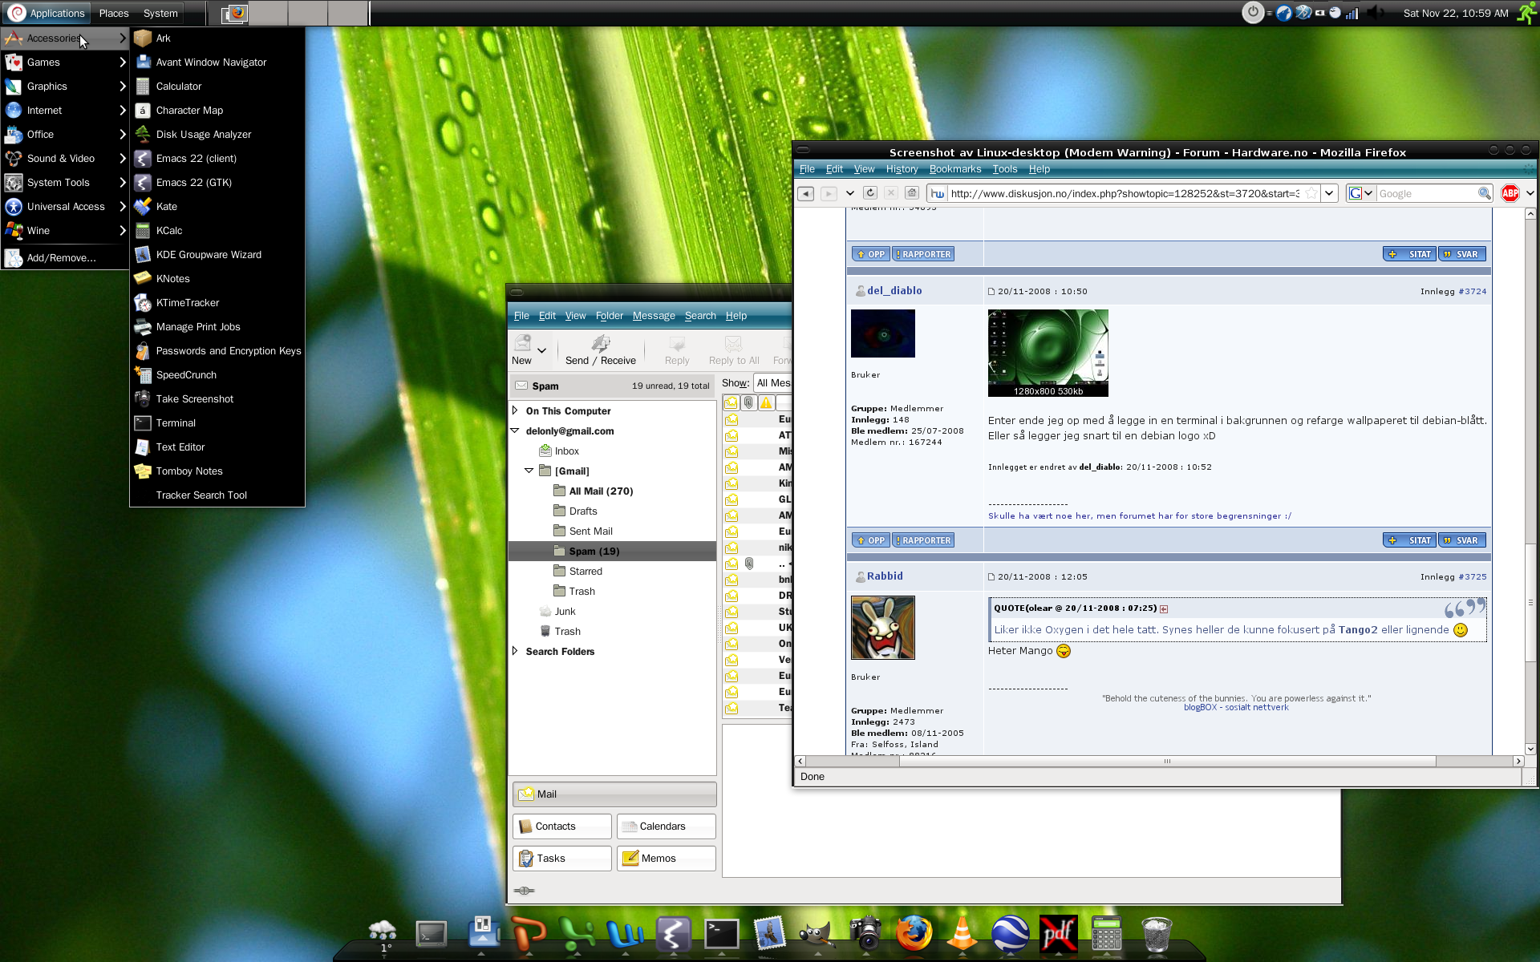Open the 1280x800 screenshot thumbnail
This screenshot has width=1540, height=962.
(x=1048, y=353)
